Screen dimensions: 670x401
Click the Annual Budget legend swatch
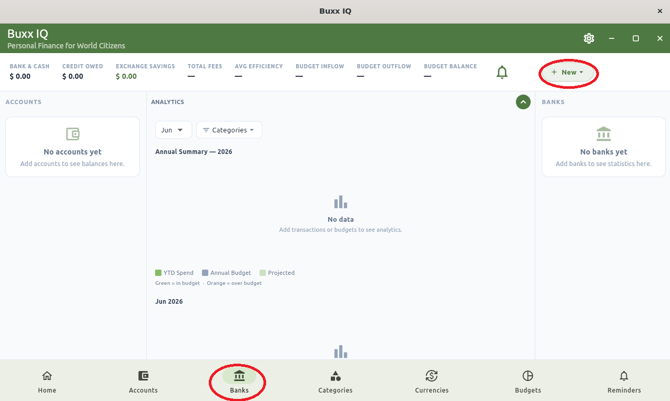point(205,273)
